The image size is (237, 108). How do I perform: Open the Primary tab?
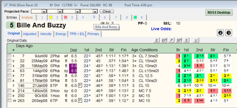pos(93,34)
